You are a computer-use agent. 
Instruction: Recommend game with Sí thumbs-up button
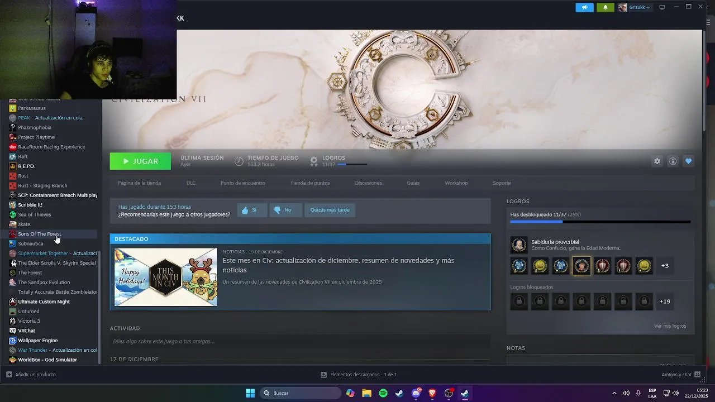252,210
